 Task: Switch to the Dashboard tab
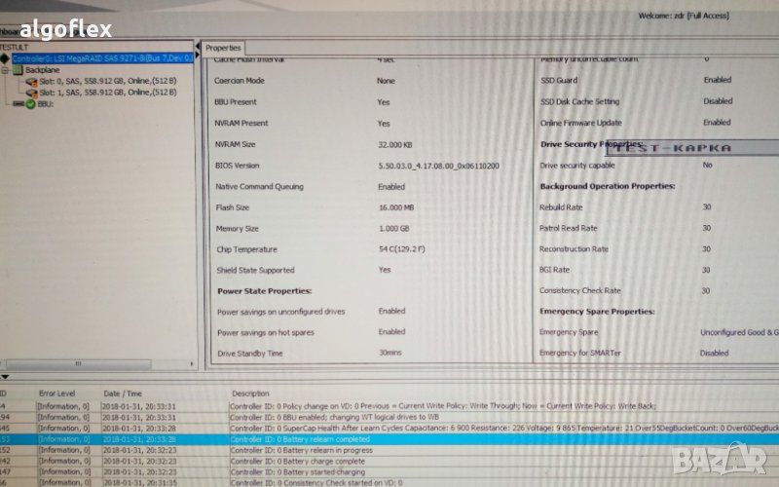pos(10,30)
